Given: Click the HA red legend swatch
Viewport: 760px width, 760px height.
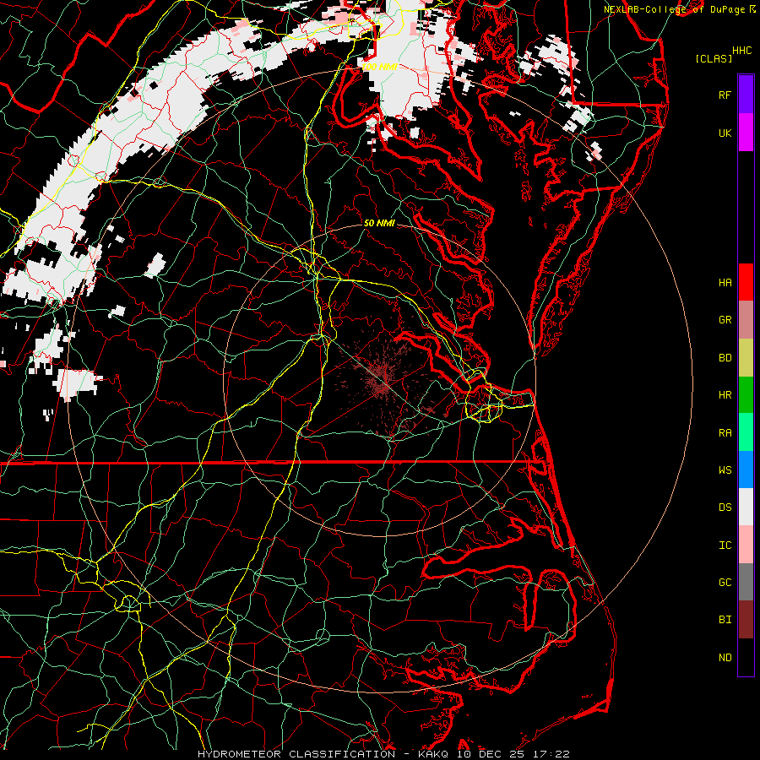Looking at the screenshot, I should pos(746,282).
